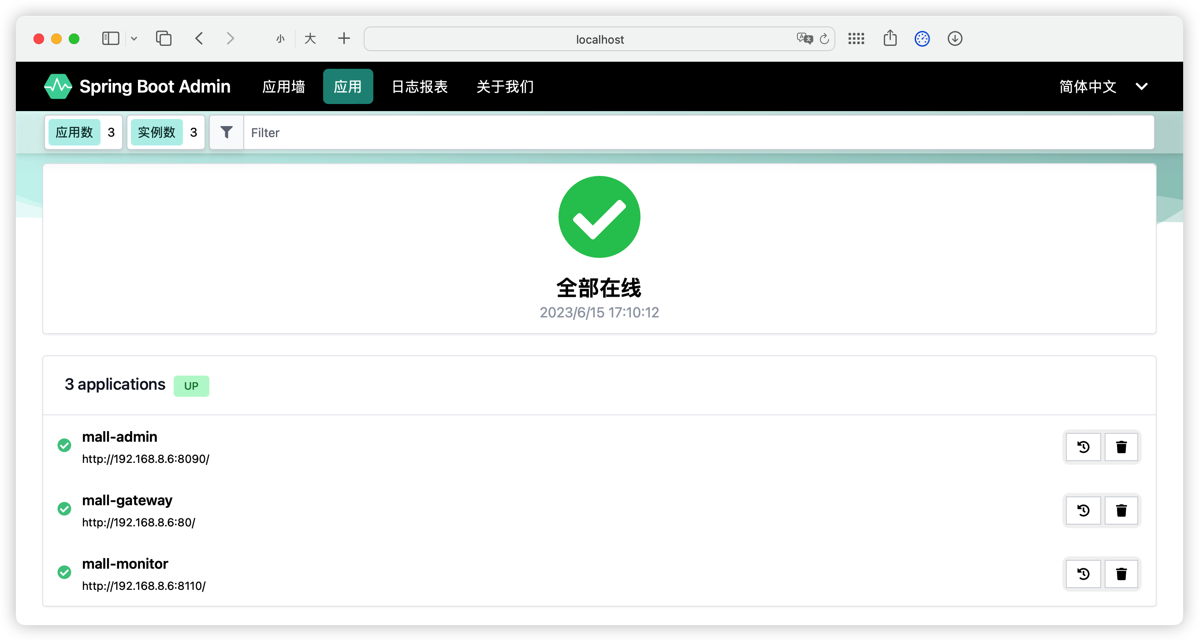Click green status check beside mall-admin

coord(64,445)
